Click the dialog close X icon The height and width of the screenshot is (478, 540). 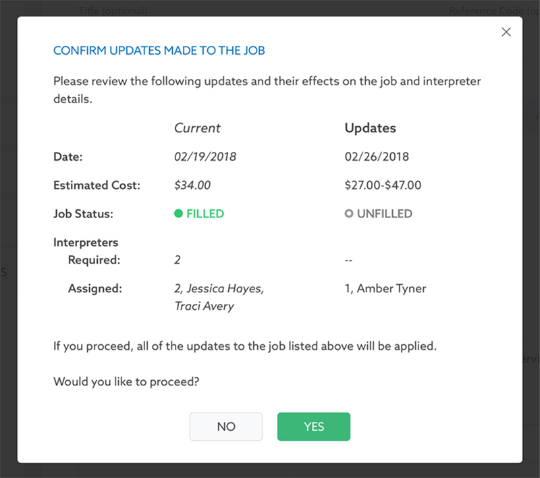pyautogui.click(x=506, y=32)
